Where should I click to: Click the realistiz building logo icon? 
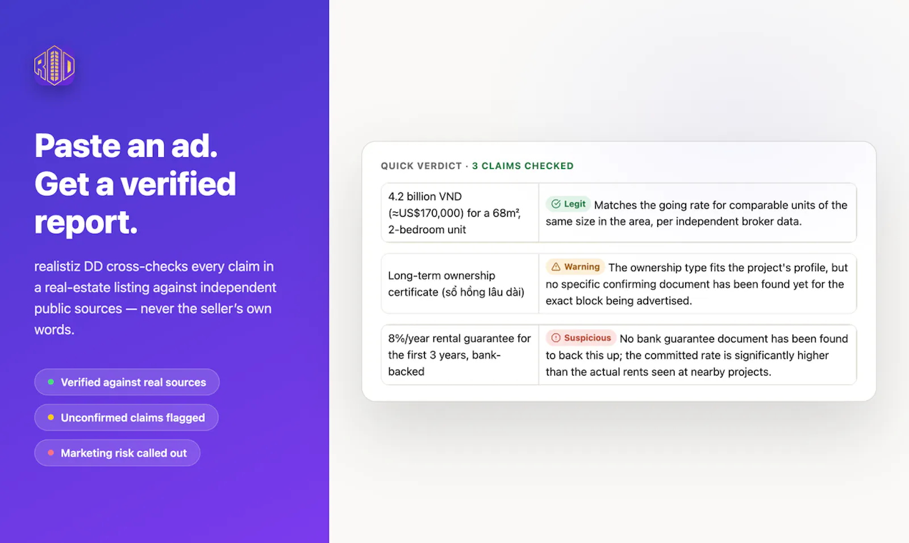(x=55, y=66)
